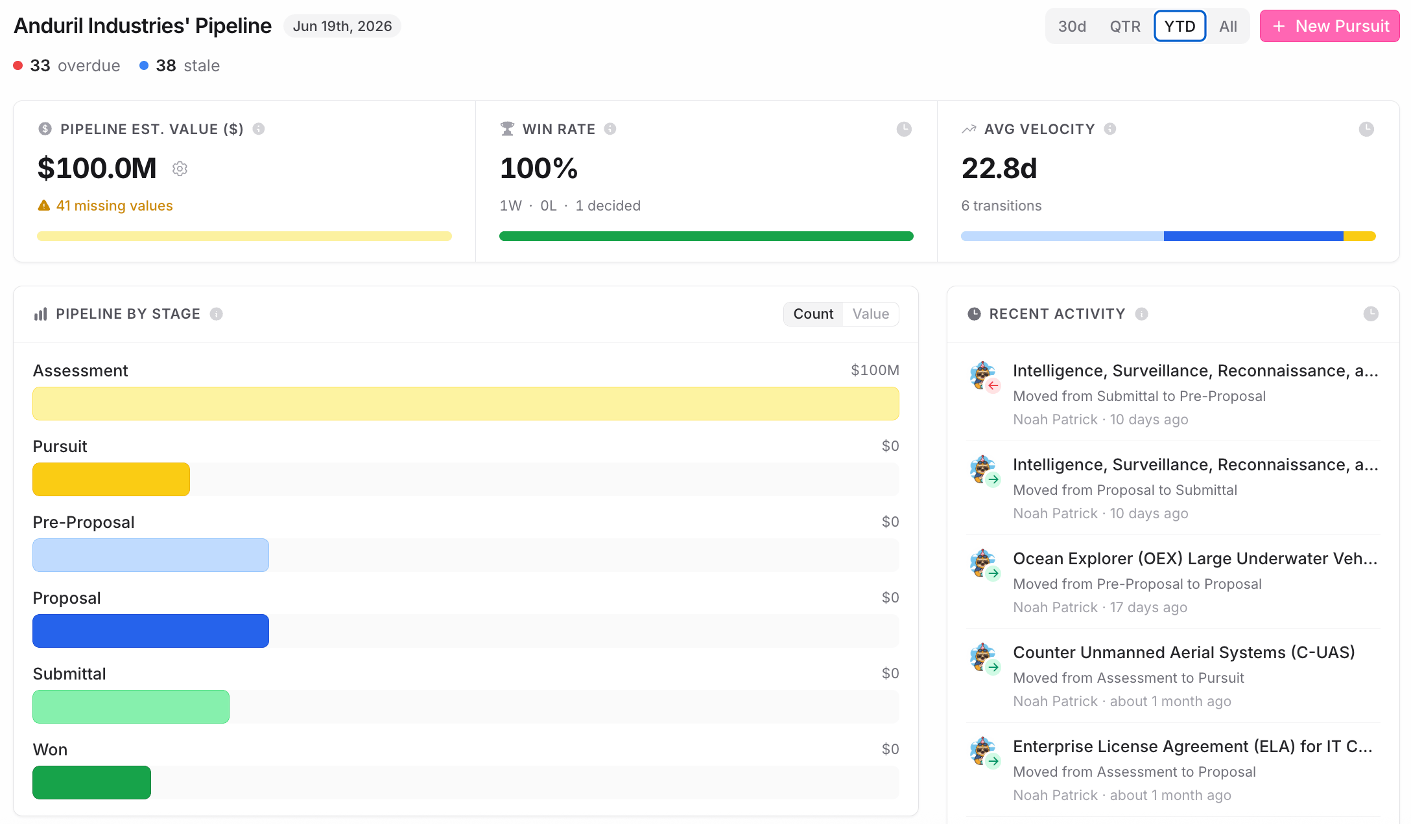The height and width of the screenshot is (824, 1411).
Task: Click the yellow pipeline value progress bar
Action: click(244, 236)
